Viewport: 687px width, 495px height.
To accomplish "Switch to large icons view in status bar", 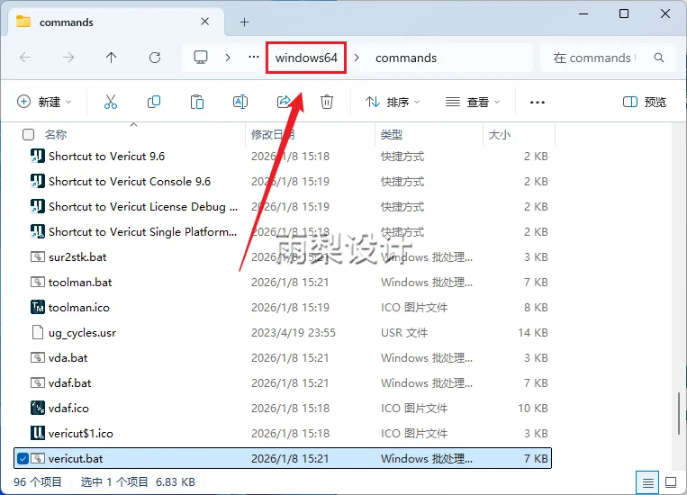I will point(671,482).
